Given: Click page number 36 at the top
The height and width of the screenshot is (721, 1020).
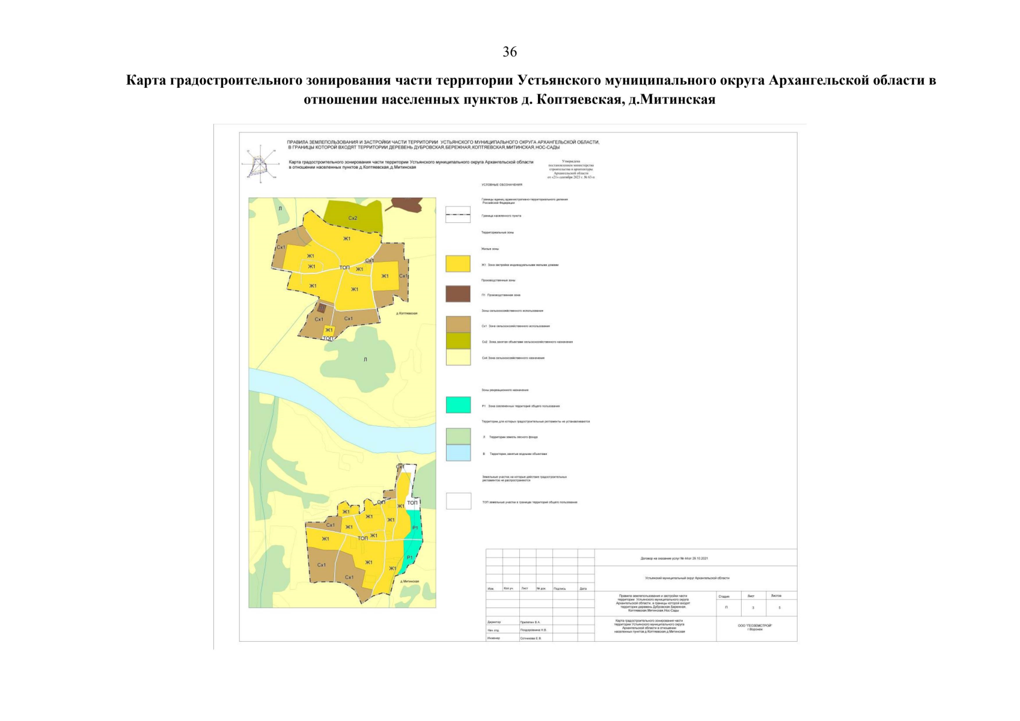Looking at the screenshot, I should pyautogui.click(x=510, y=52).
